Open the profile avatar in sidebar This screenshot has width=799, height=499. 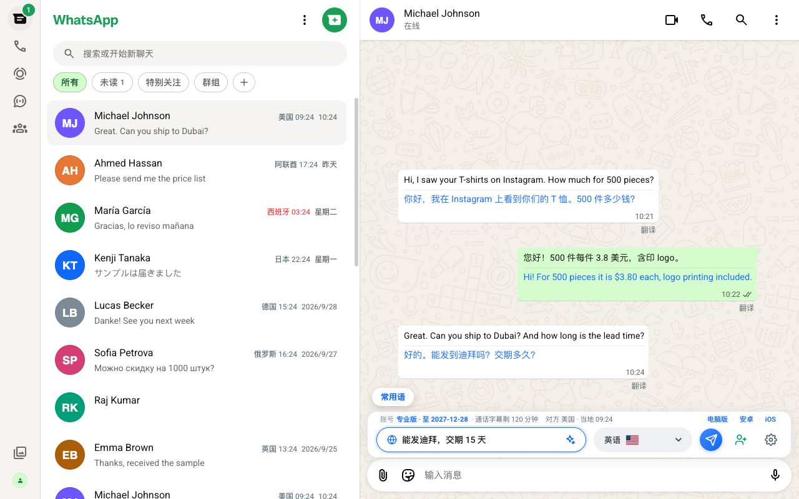click(x=20, y=480)
